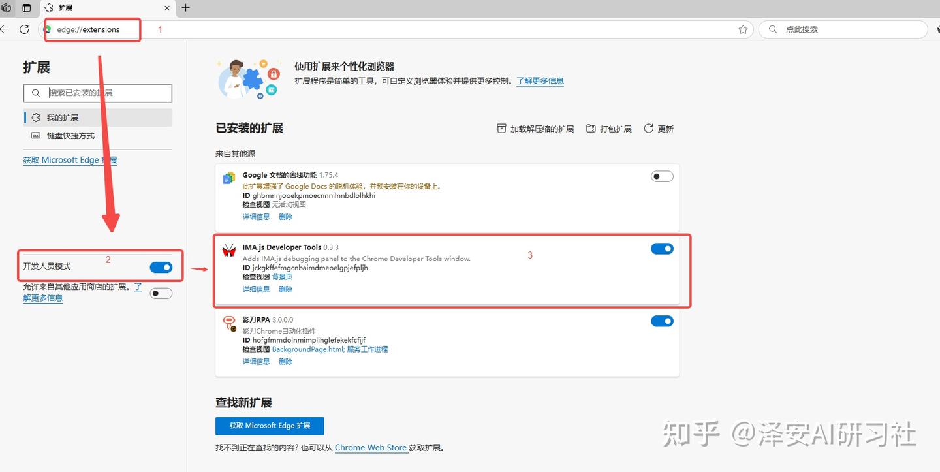Click 删除 for Google 文档的离线功能
The height and width of the screenshot is (472, 940).
coord(285,217)
